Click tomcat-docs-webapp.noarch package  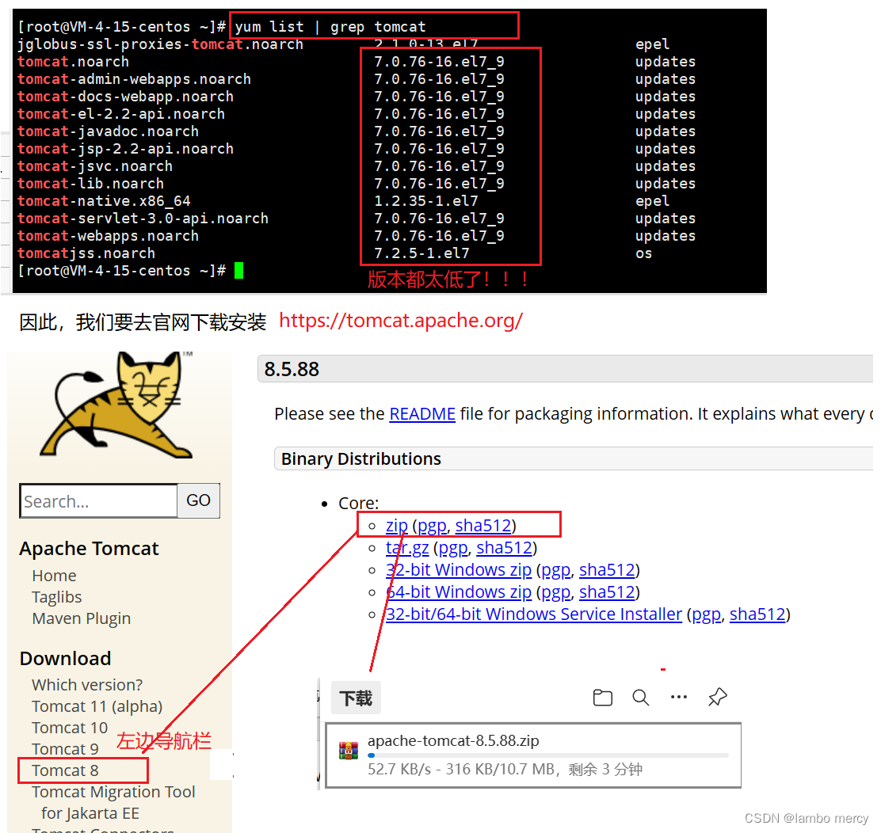click(x=125, y=97)
